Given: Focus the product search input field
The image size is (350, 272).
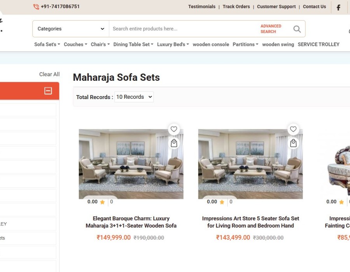Looking at the screenshot, I should click(183, 29).
